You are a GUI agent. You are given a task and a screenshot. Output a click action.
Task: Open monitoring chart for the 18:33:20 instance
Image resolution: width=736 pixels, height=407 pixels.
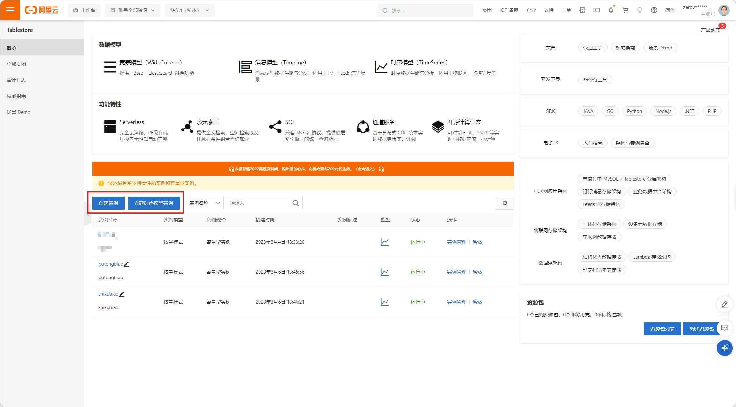click(x=385, y=242)
